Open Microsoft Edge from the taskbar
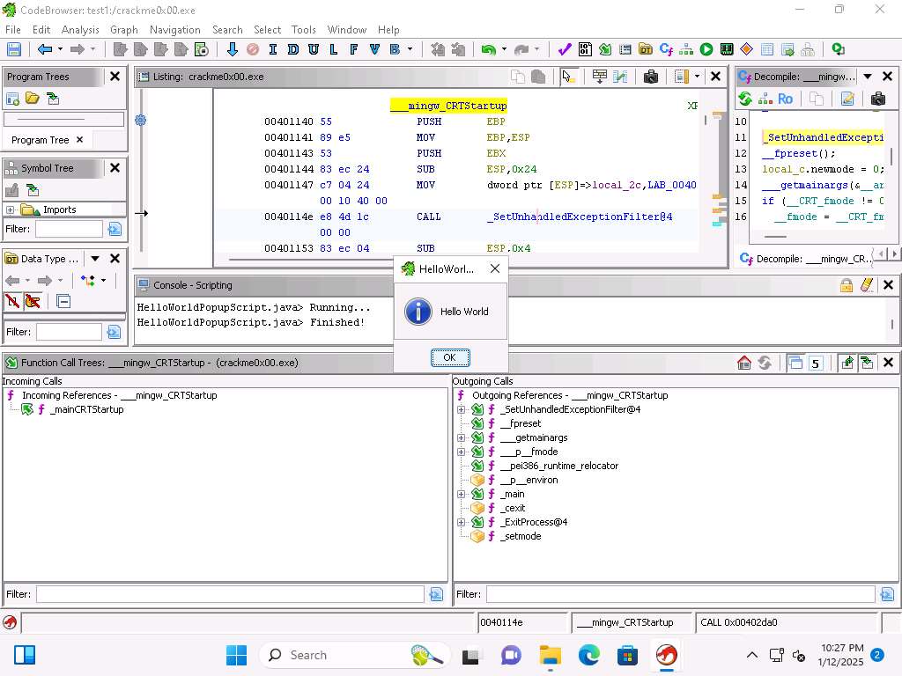 (x=588, y=655)
